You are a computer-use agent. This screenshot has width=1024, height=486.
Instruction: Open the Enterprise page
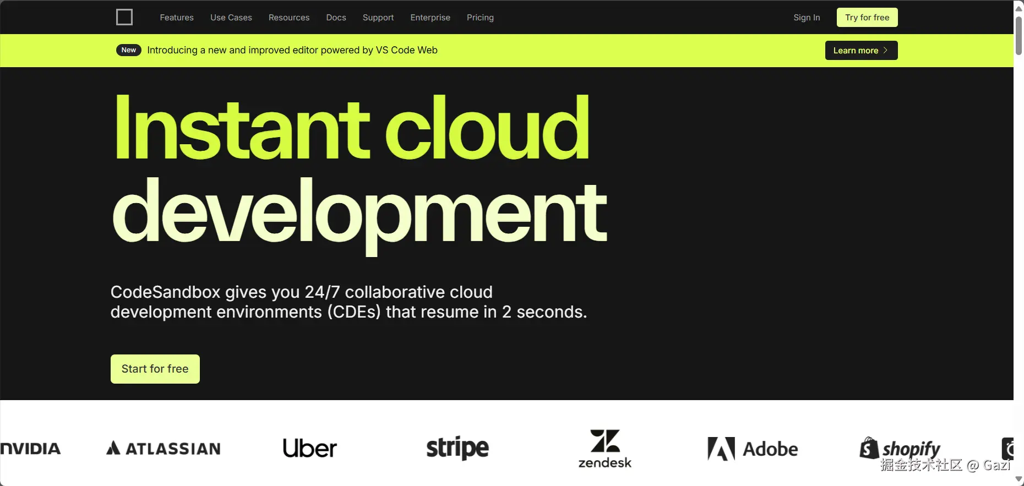(x=430, y=18)
